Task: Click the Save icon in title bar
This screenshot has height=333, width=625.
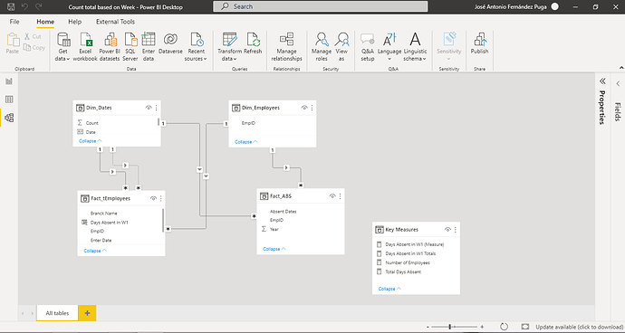Action: click(x=11, y=6)
